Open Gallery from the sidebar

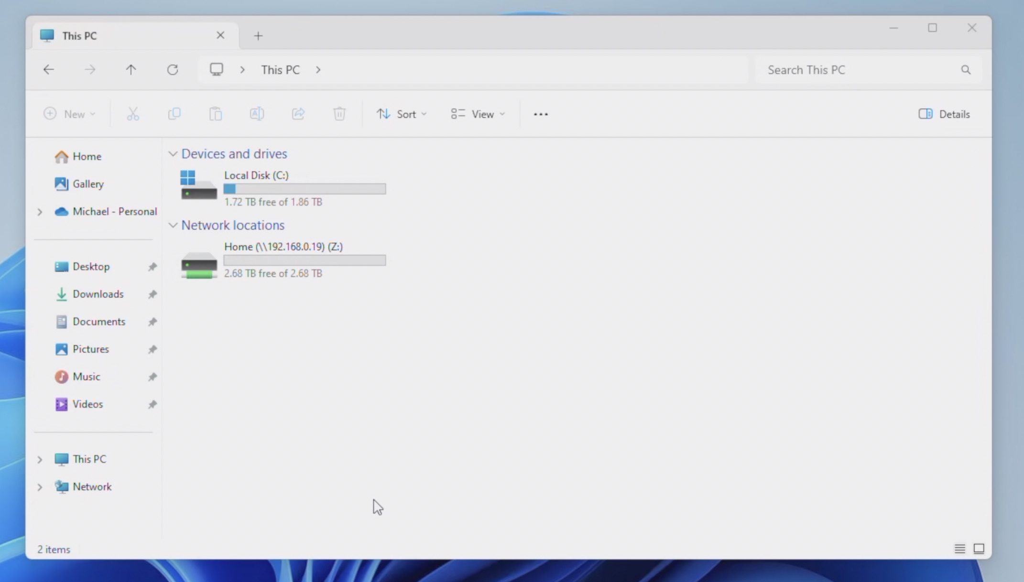(x=88, y=184)
